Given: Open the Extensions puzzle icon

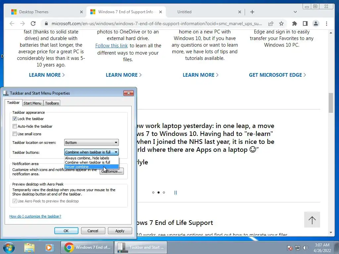Looking at the screenshot, I should point(294,23).
